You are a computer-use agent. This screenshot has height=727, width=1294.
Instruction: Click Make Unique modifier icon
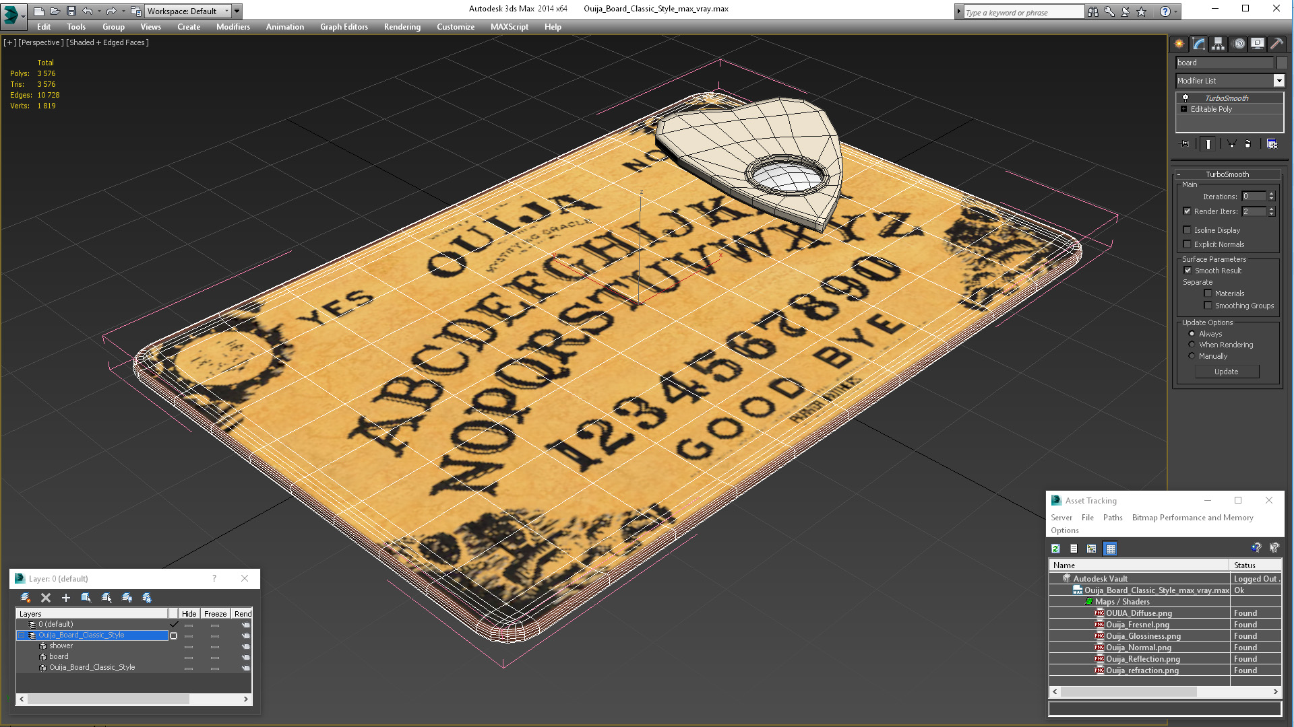(x=1231, y=144)
